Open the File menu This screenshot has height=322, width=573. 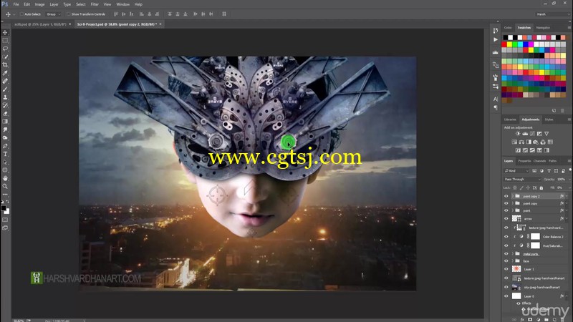[16, 4]
